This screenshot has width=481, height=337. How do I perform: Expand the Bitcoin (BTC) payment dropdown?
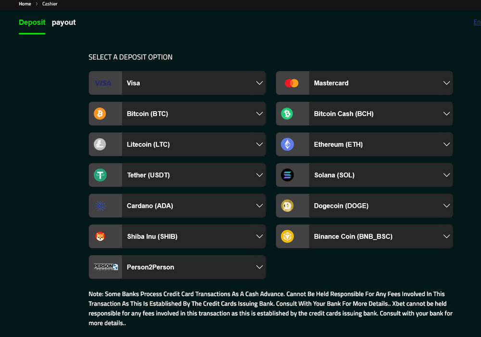pos(259,114)
